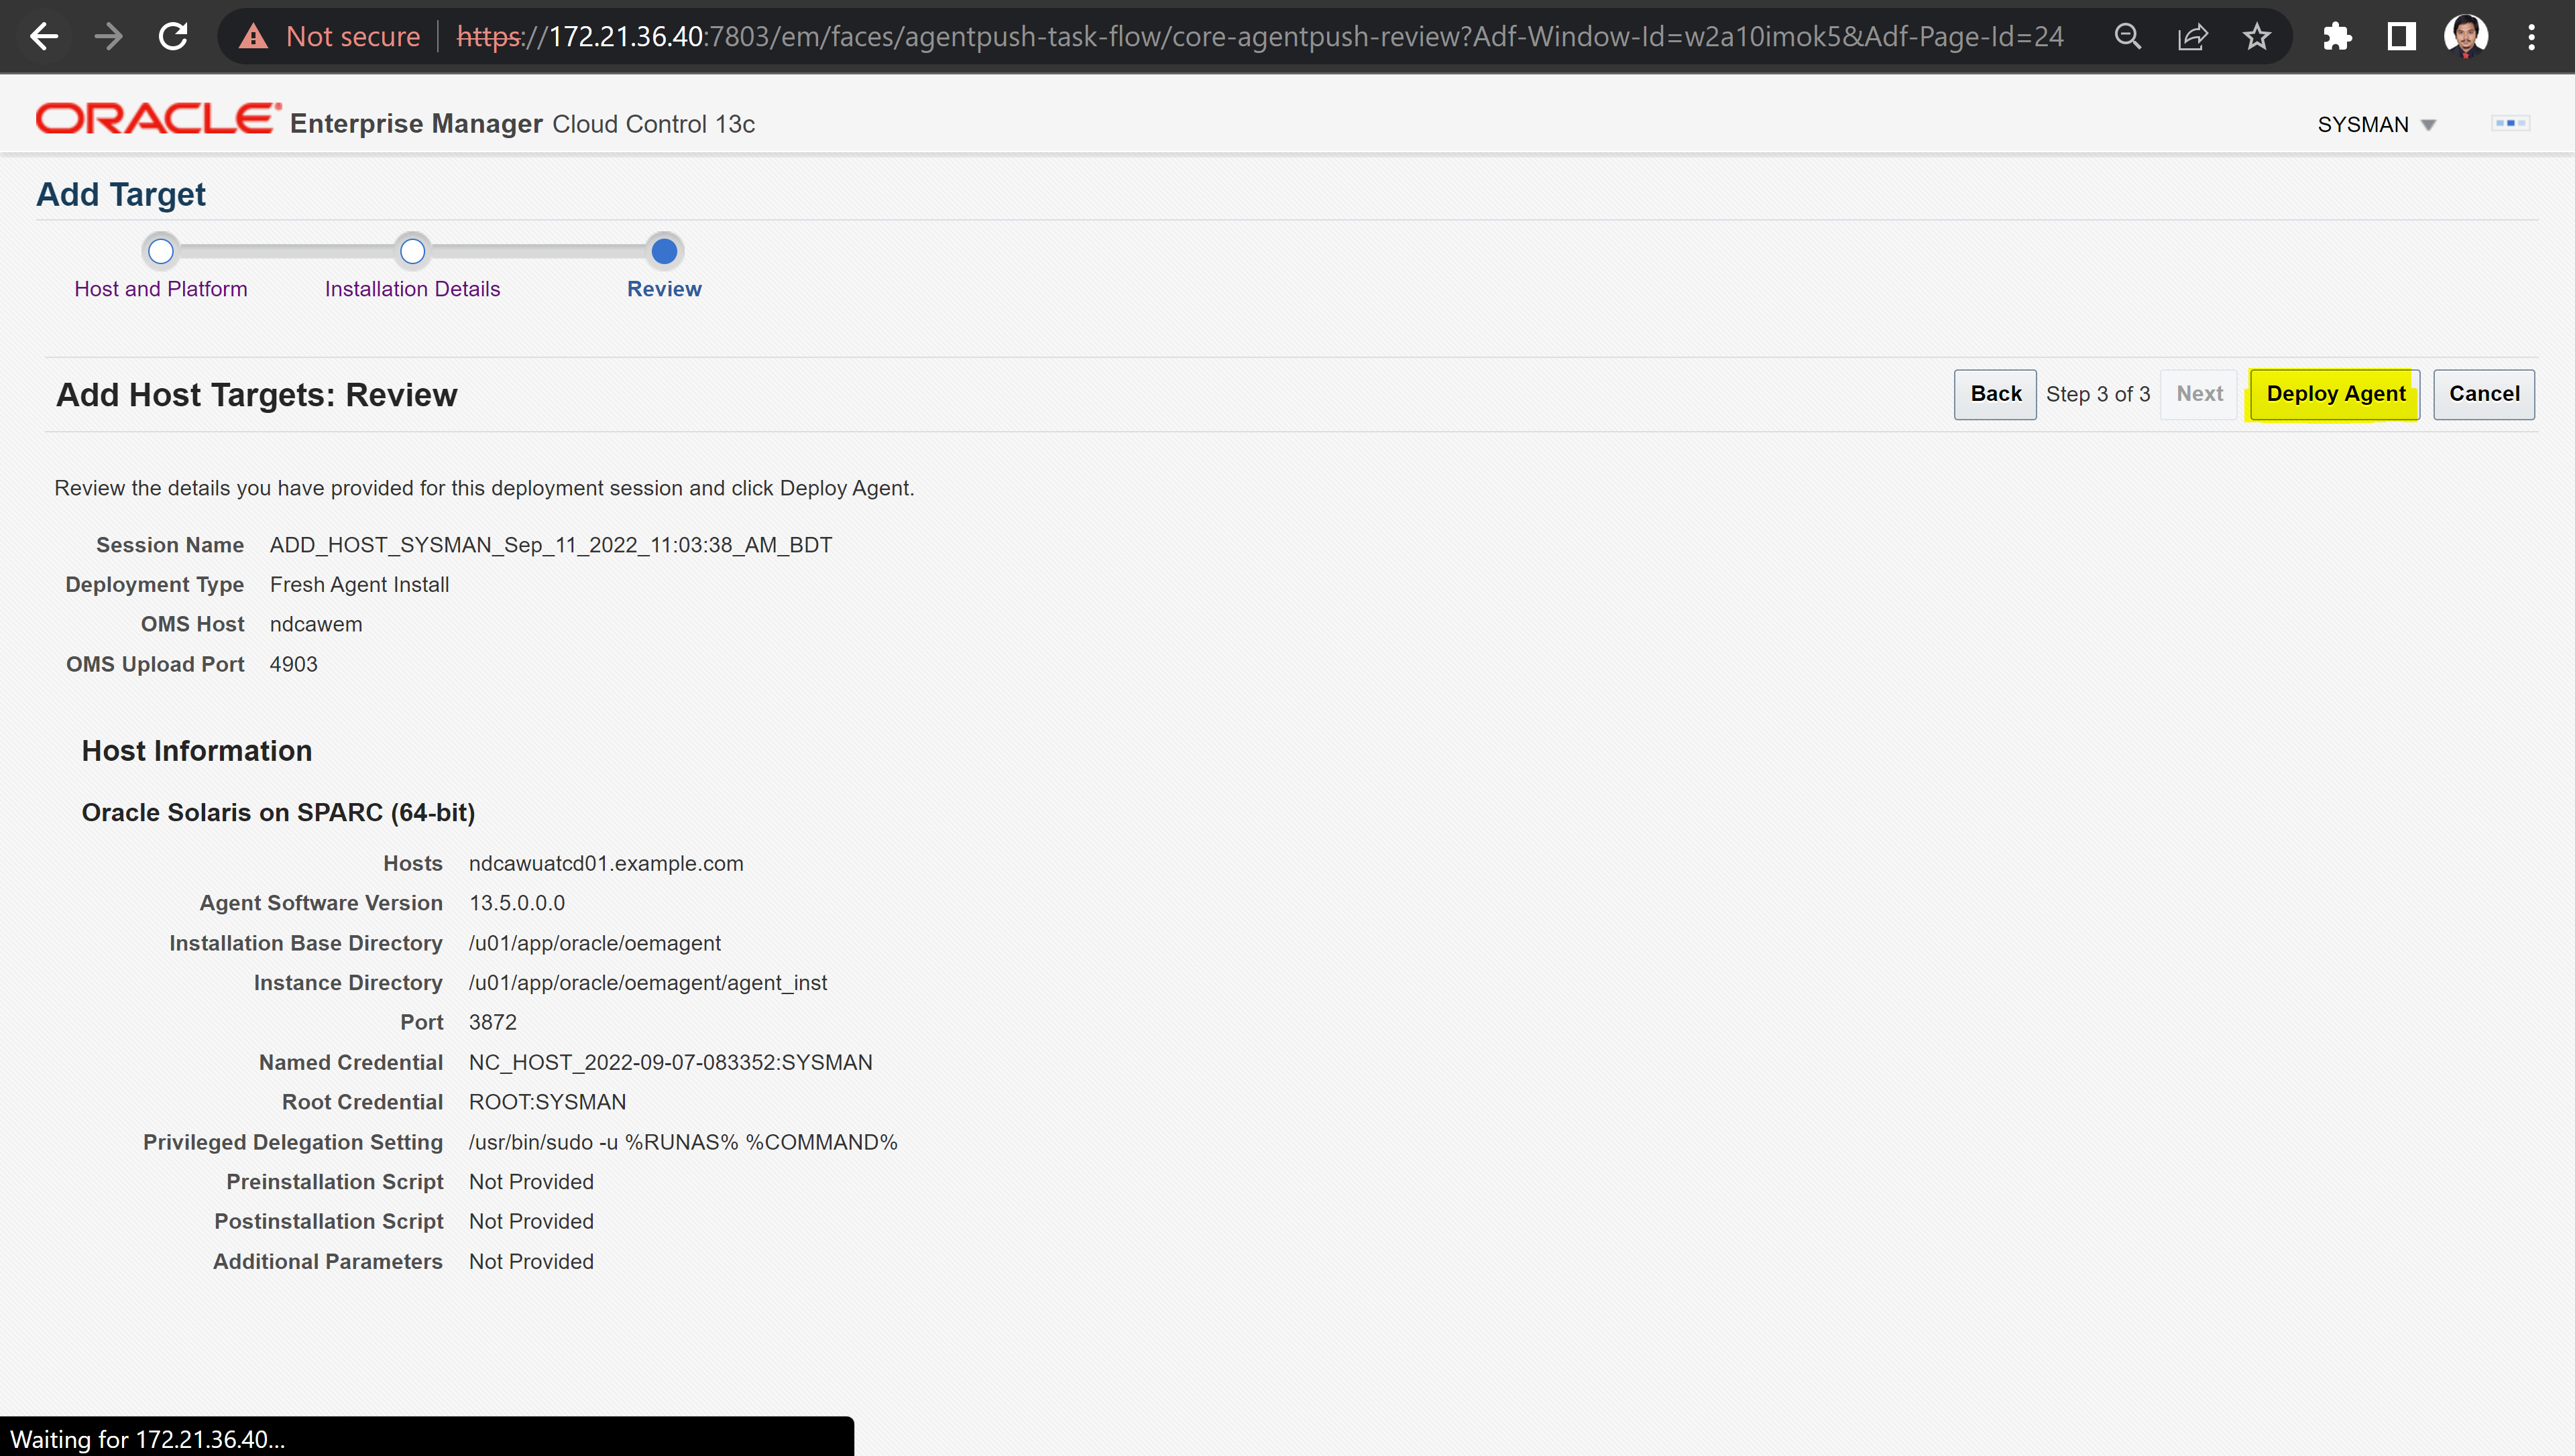Click OMS host value ndcawem
The image size is (2575, 1456).
[316, 624]
